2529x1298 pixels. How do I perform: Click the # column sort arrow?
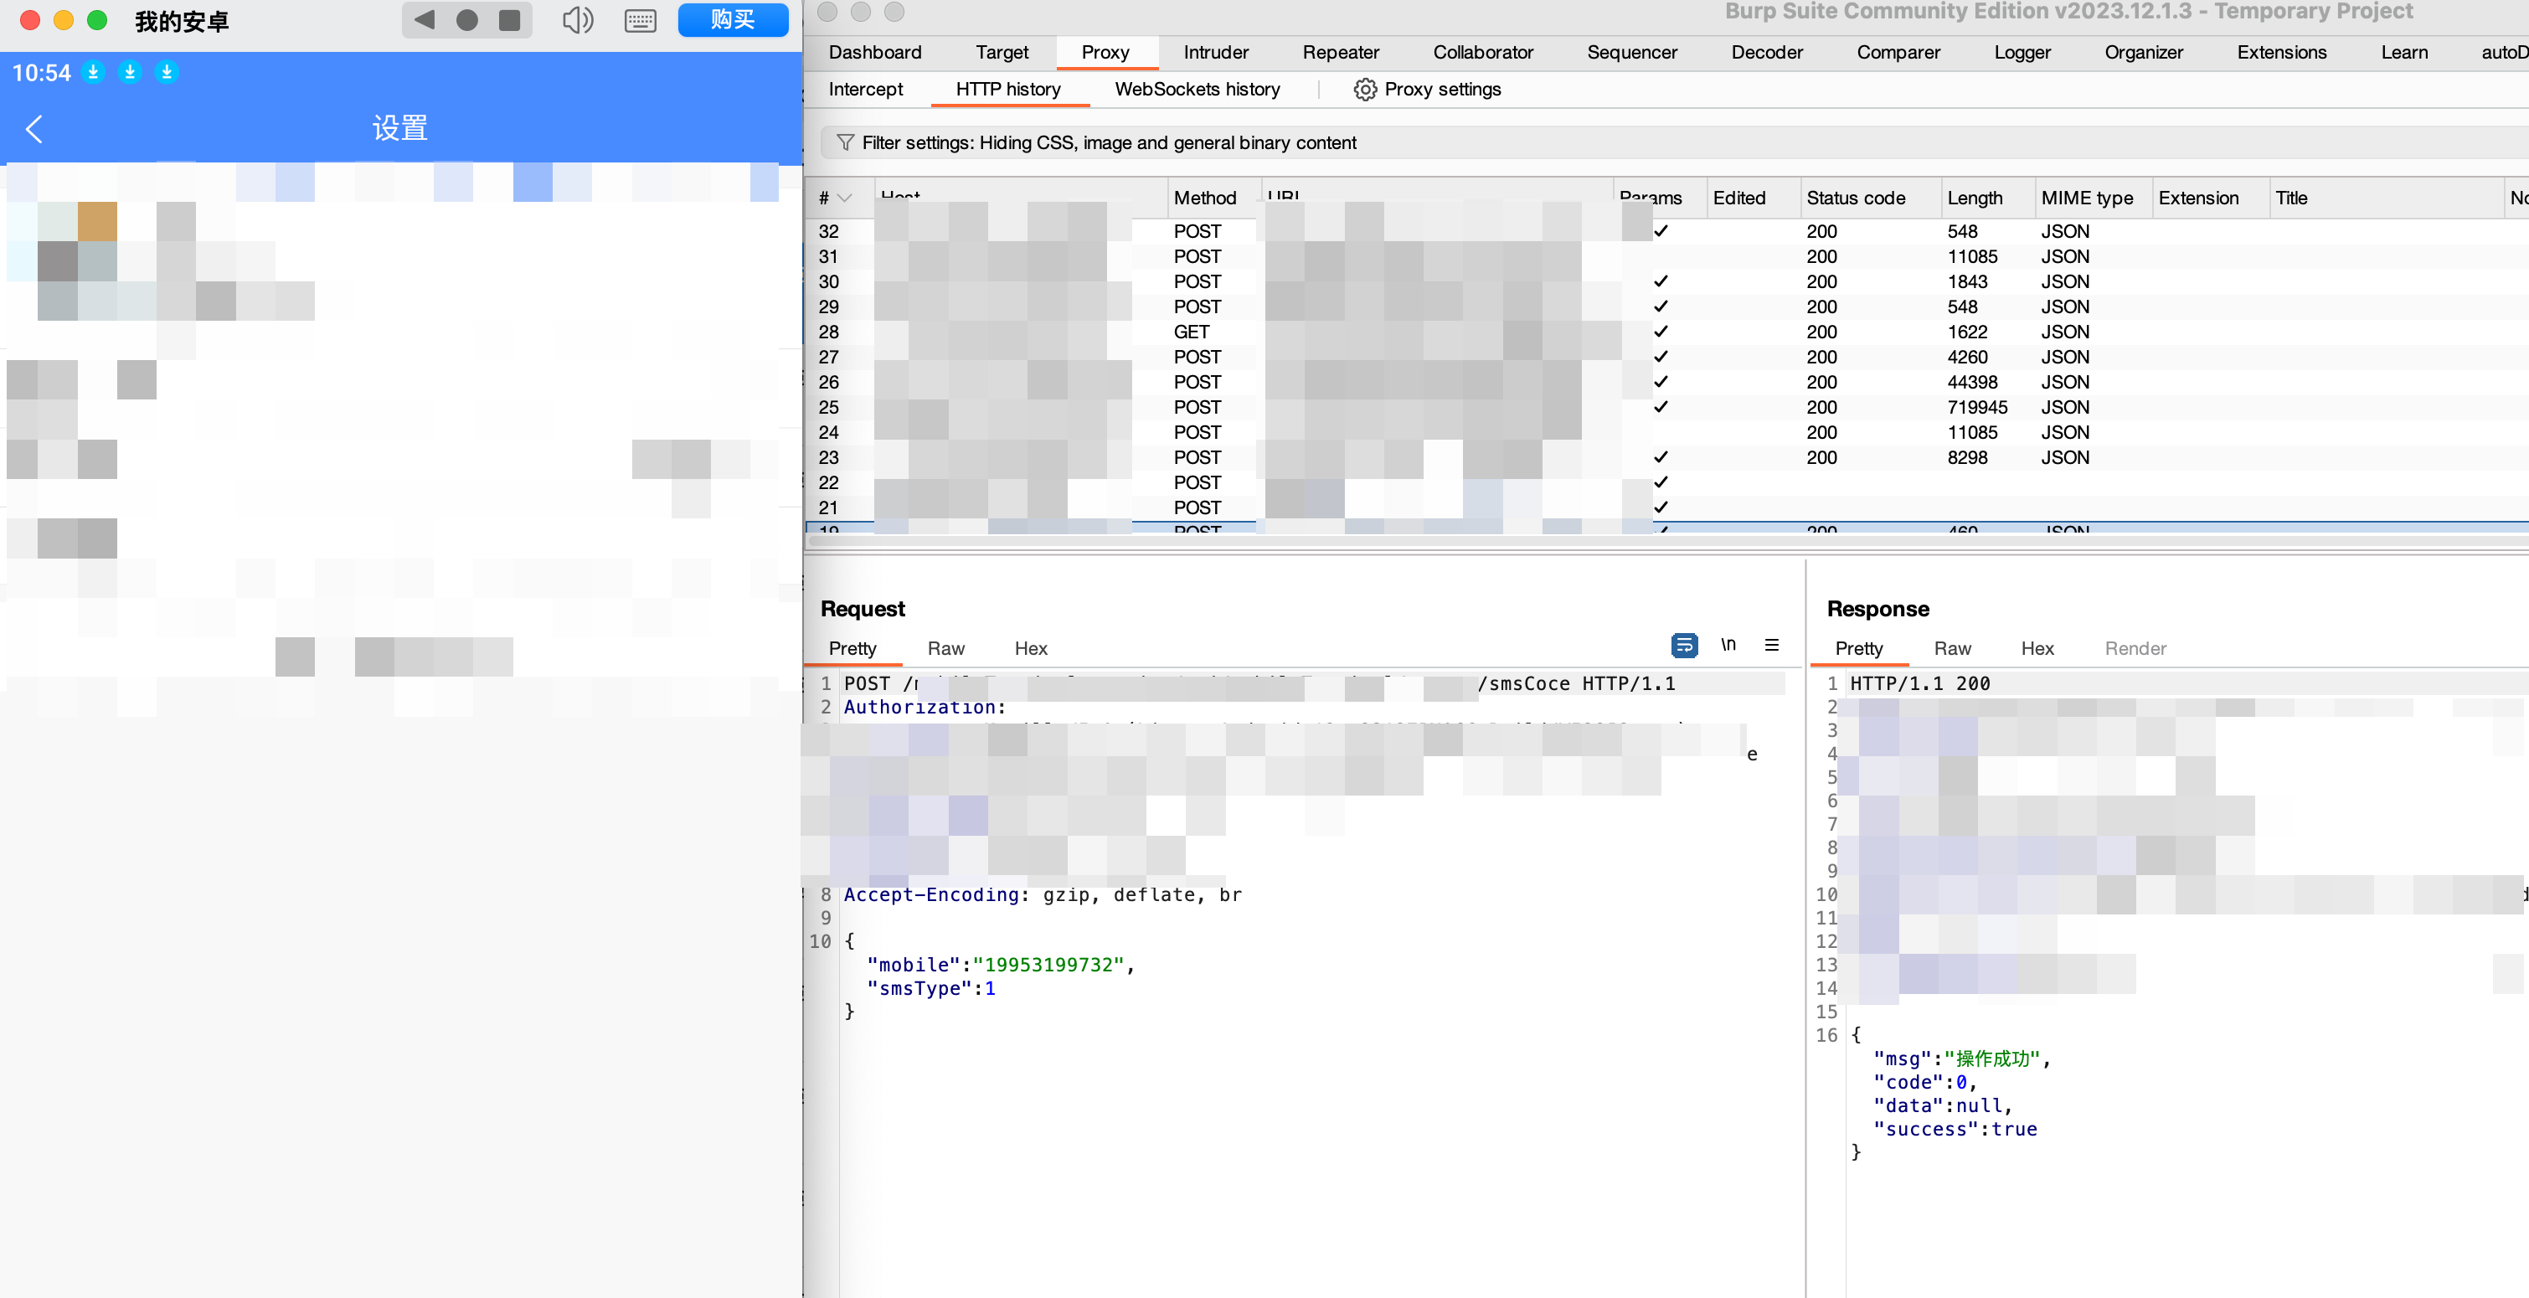click(844, 198)
